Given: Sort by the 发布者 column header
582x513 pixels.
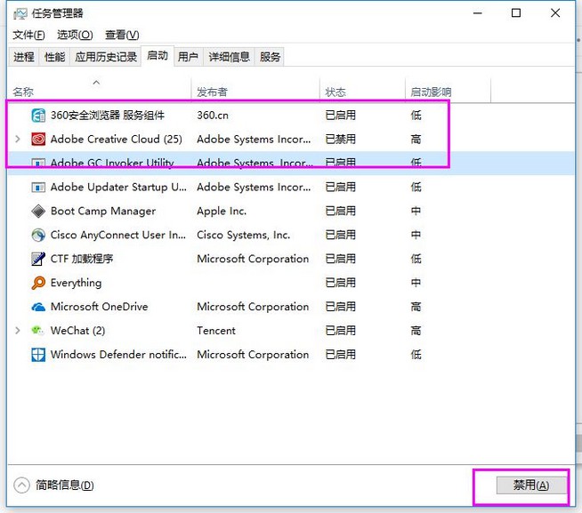Looking at the screenshot, I should tap(212, 92).
